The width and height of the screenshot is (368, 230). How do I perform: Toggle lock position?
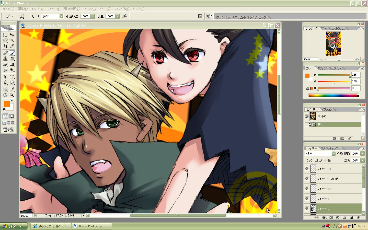325,160
